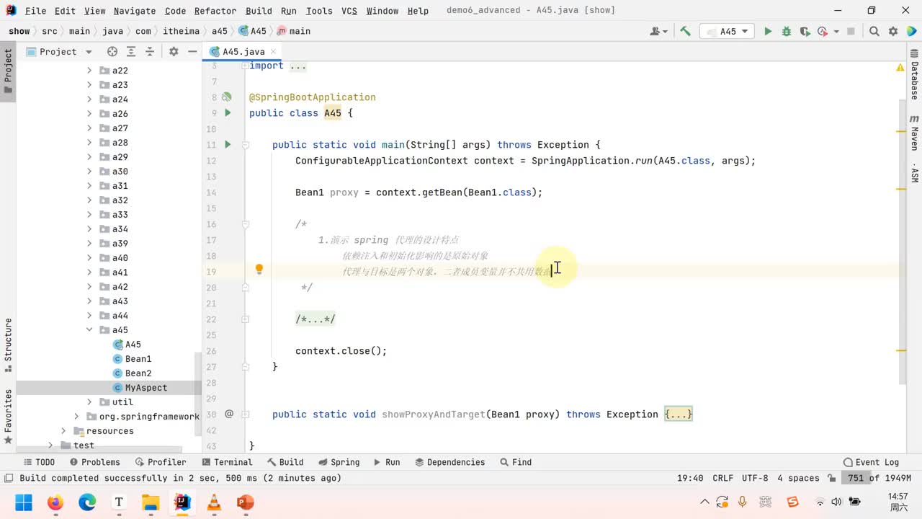
Task: Click the CRLF line separator indicator
Action: coord(722,478)
